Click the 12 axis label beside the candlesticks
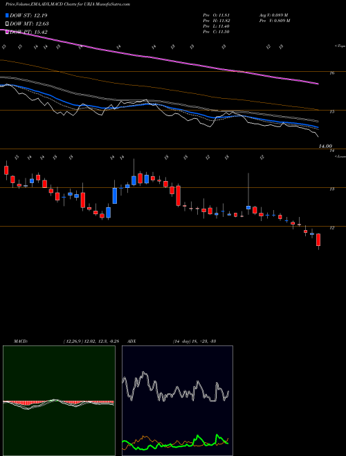 (331, 228)
